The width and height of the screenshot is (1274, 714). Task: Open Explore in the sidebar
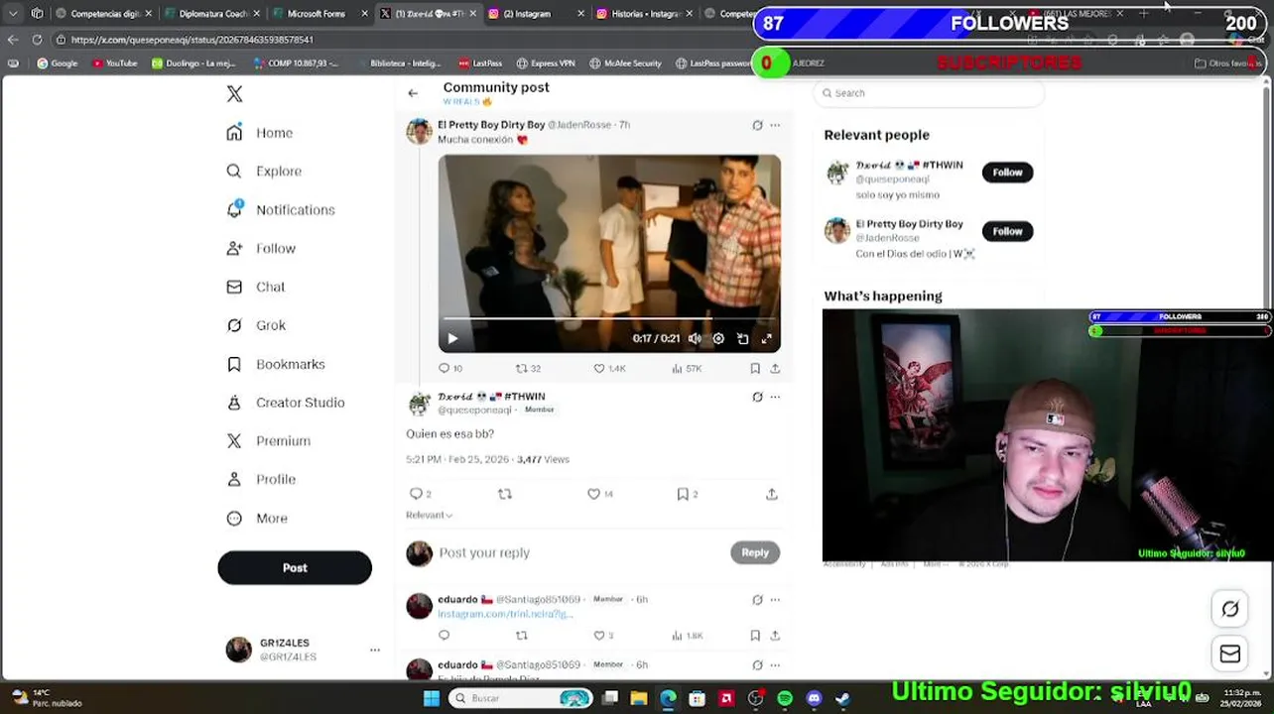point(264,171)
